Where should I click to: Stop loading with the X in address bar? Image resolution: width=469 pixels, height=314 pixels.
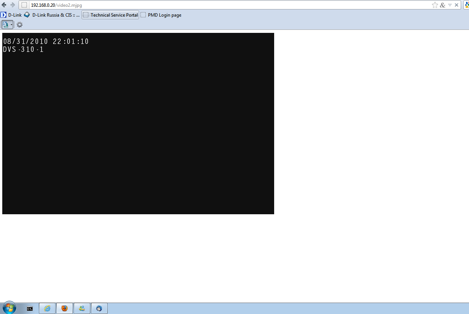coord(457,5)
